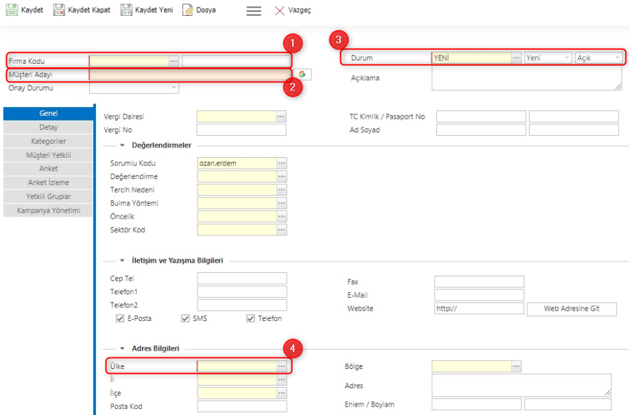Switch to the Detay tab

click(x=47, y=126)
